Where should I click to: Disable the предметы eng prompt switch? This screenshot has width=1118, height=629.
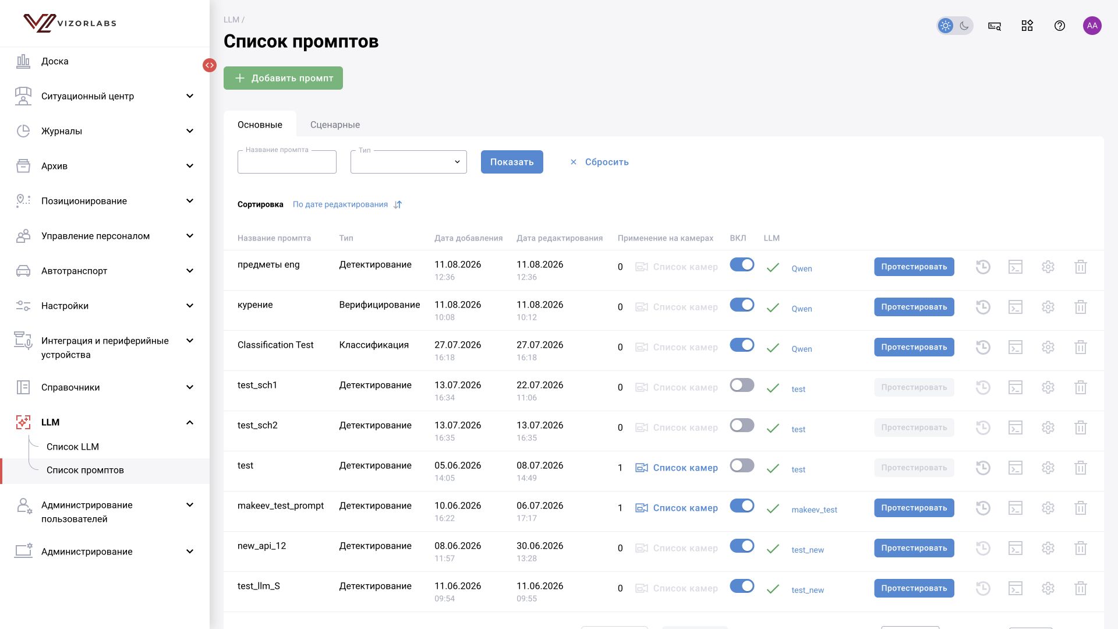pyautogui.click(x=742, y=264)
